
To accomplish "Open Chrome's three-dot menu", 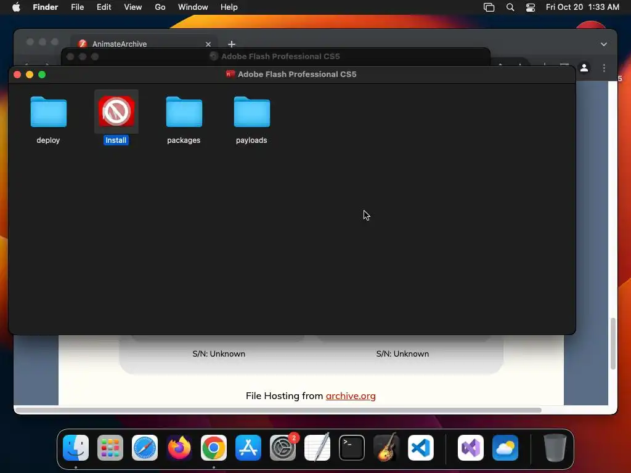I will point(604,68).
